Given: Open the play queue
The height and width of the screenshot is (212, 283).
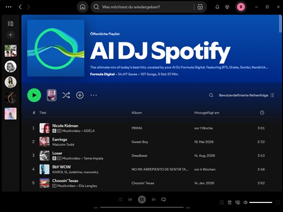Looking at the screenshot, I should click(230, 202).
